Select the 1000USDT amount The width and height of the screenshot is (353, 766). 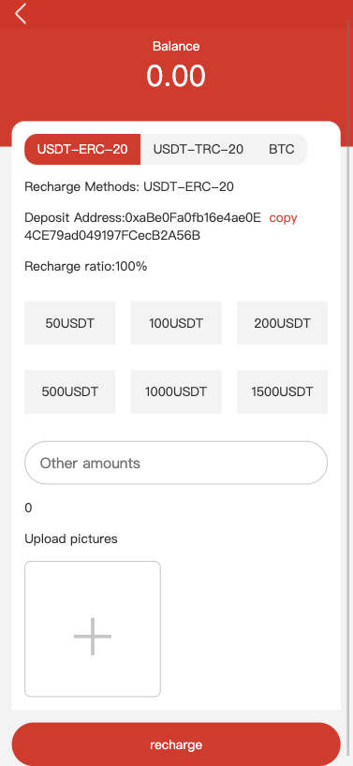pos(176,391)
